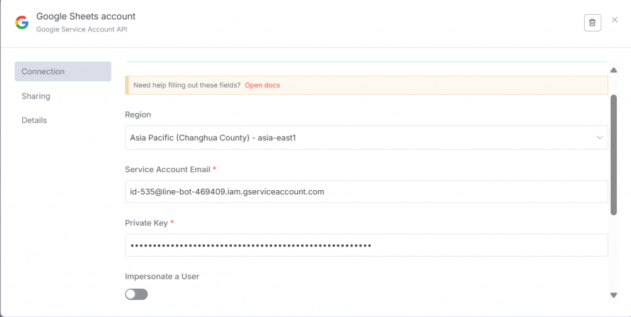Click the Region label
Viewport: 631px width, 317px height.
click(138, 114)
